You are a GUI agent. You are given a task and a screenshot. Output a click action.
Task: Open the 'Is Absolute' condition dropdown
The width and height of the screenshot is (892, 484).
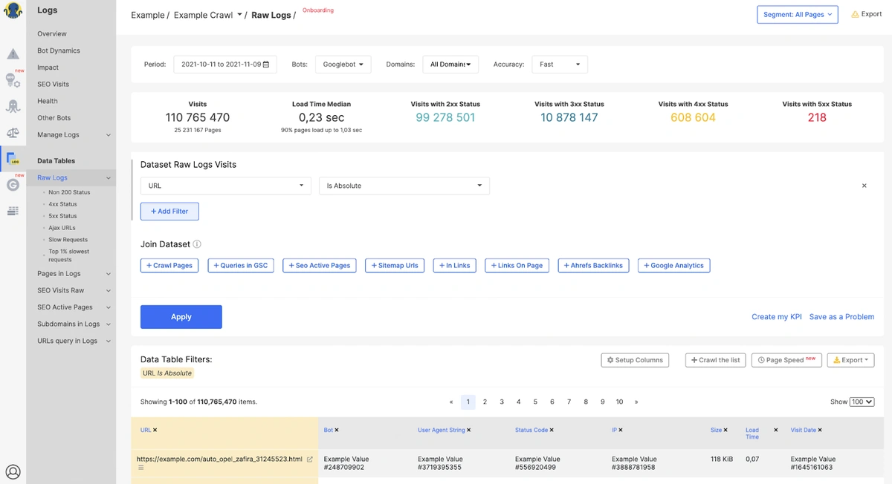(x=404, y=186)
